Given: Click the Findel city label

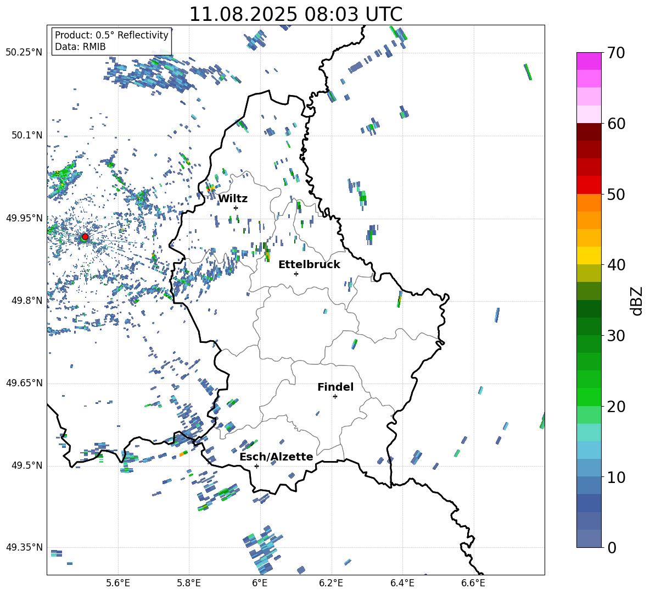Looking at the screenshot, I should click(x=335, y=387).
